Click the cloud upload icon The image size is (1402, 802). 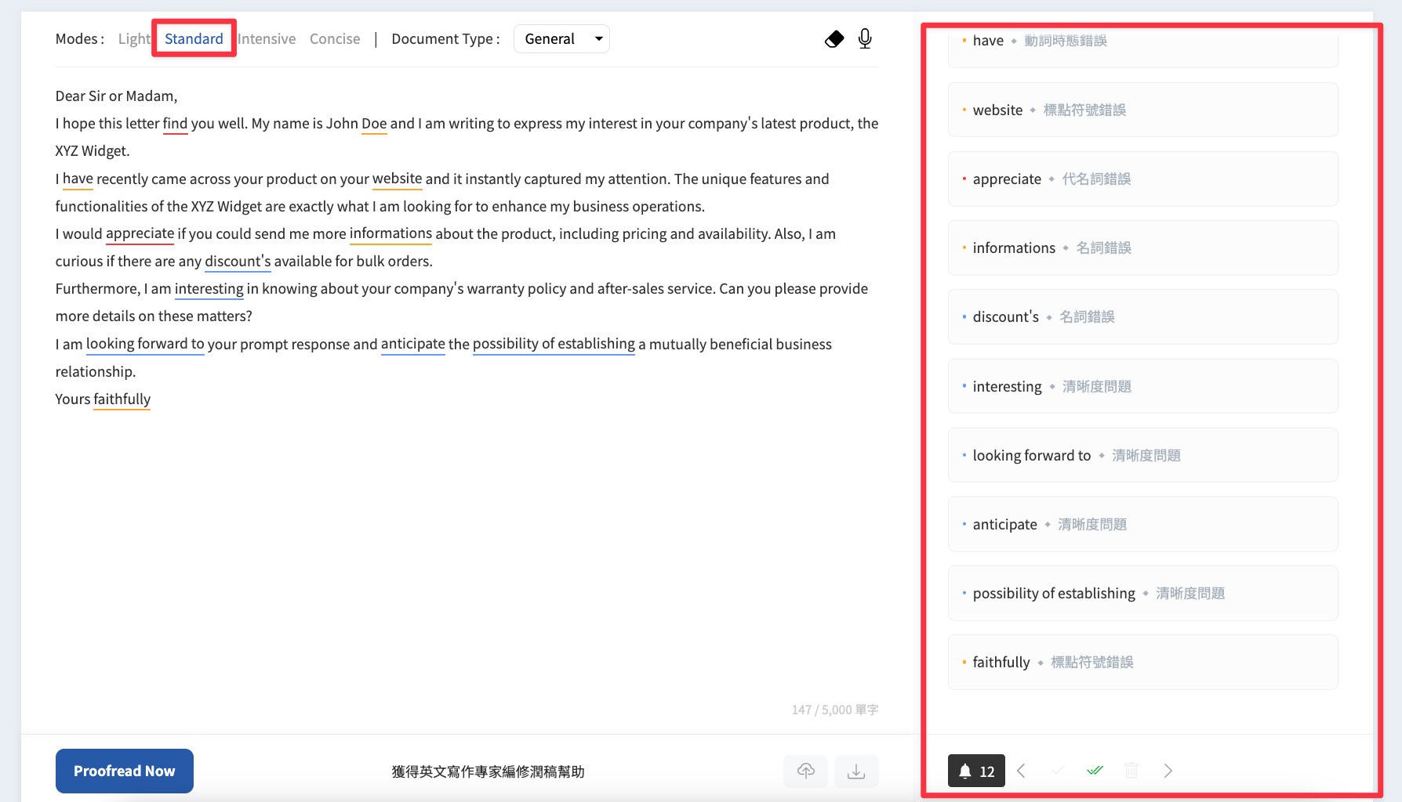[x=805, y=771]
